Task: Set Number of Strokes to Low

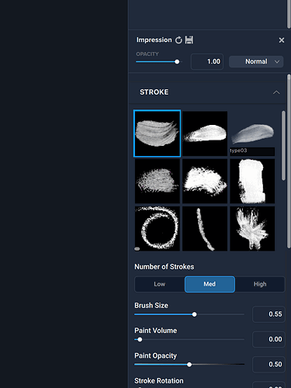Action: click(x=160, y=284)
